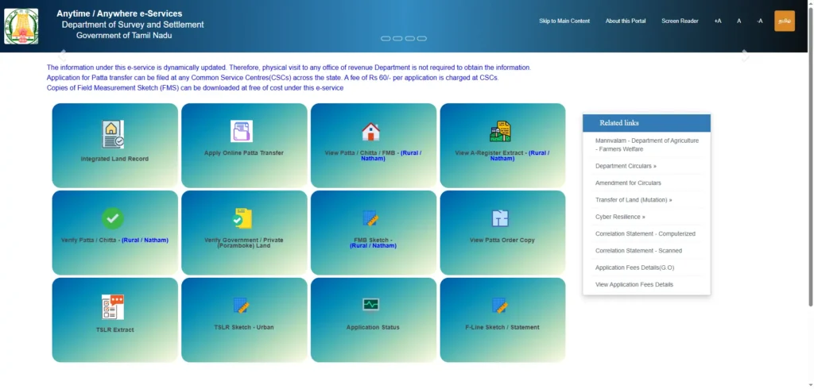This screenshot has height=389, width=814.
Task: Open the yellow document Verify Government Land icon
Action: coord(242,218)
